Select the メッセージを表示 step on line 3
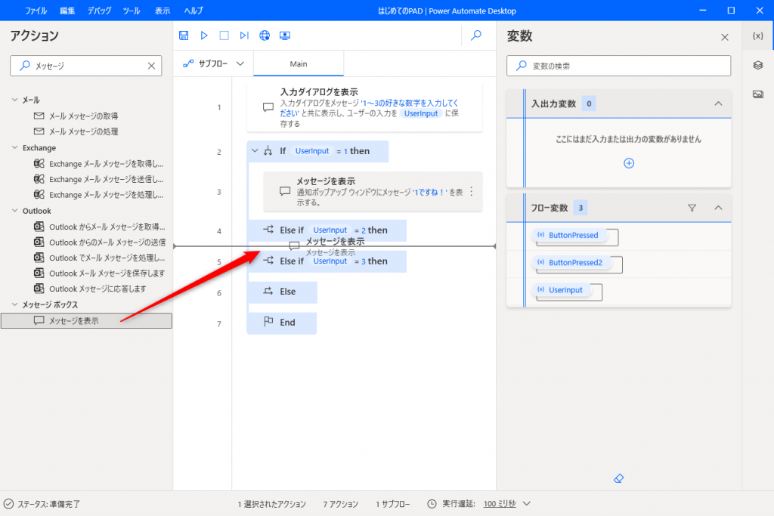774x516 pixels. [x=373, y=191]
